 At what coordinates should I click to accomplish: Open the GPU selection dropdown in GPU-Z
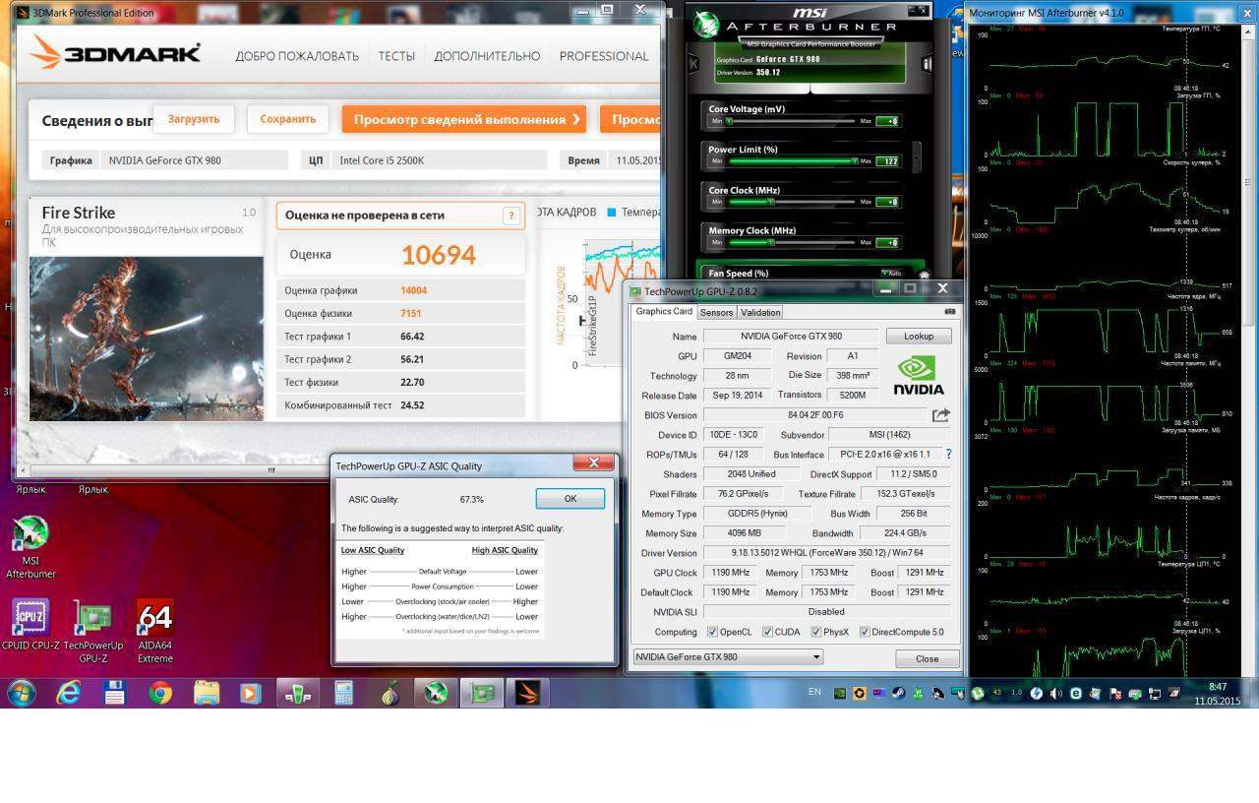[x=727, y=657]
